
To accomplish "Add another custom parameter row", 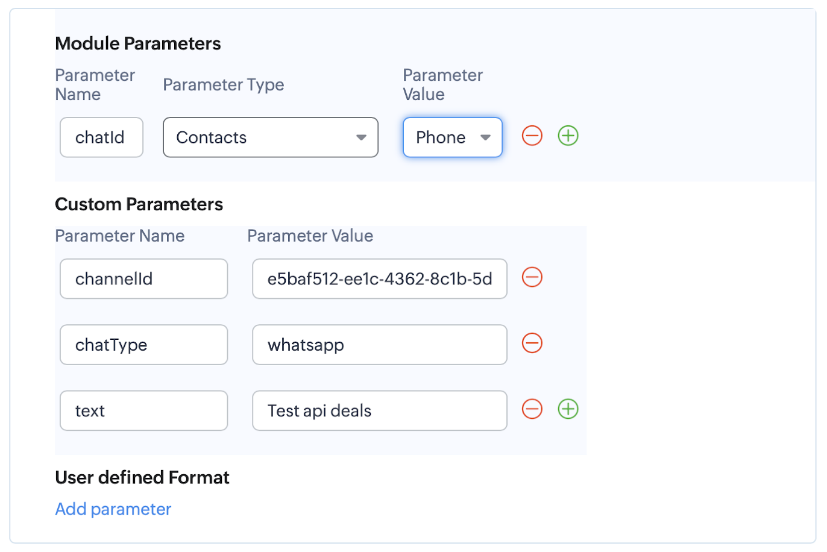I will point(568,410).
